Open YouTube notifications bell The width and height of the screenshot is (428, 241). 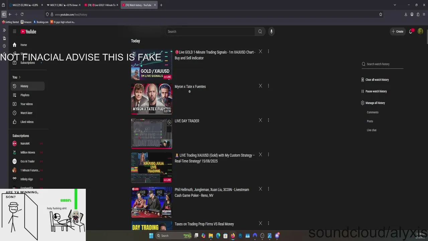tap(411, 31)
